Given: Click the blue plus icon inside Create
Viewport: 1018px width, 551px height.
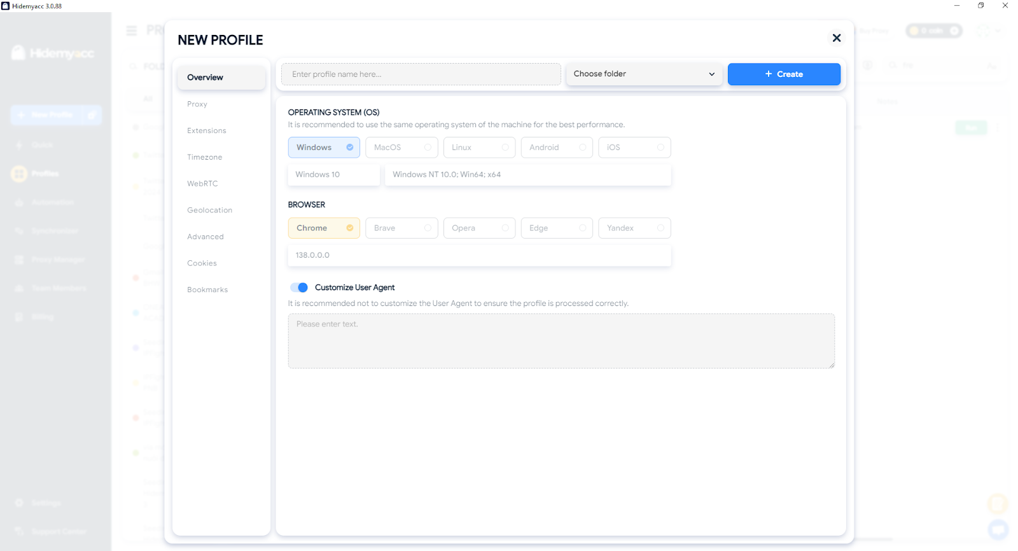Looking at the screenshot, I should pos(769,74).
